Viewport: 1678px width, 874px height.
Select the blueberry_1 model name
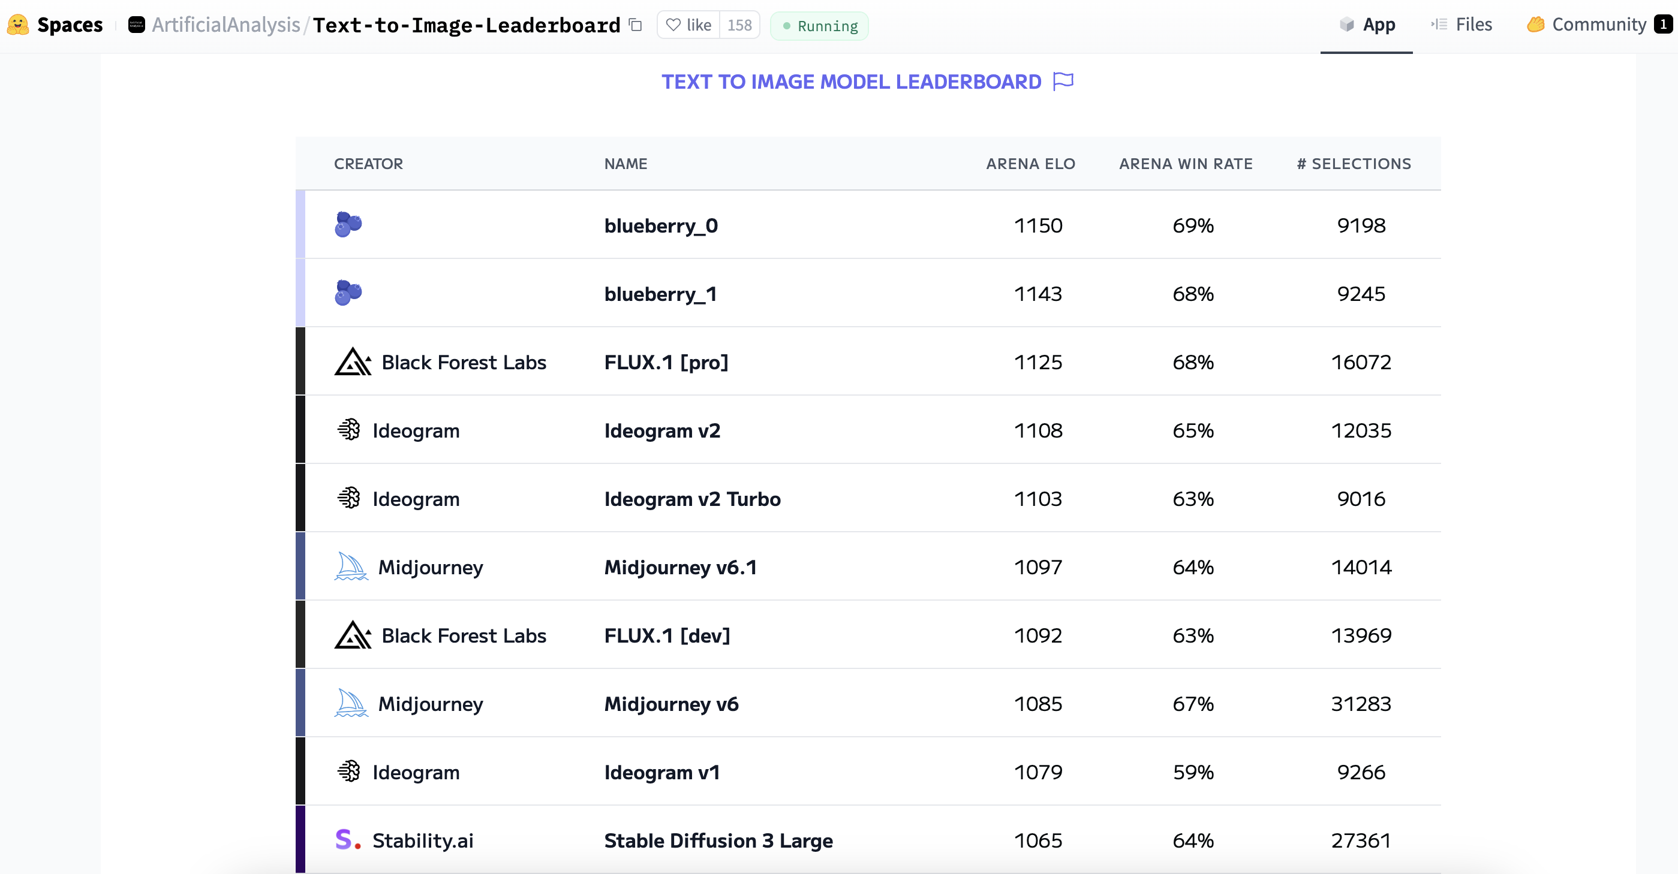pyautogui.click(x=660, y=294)
